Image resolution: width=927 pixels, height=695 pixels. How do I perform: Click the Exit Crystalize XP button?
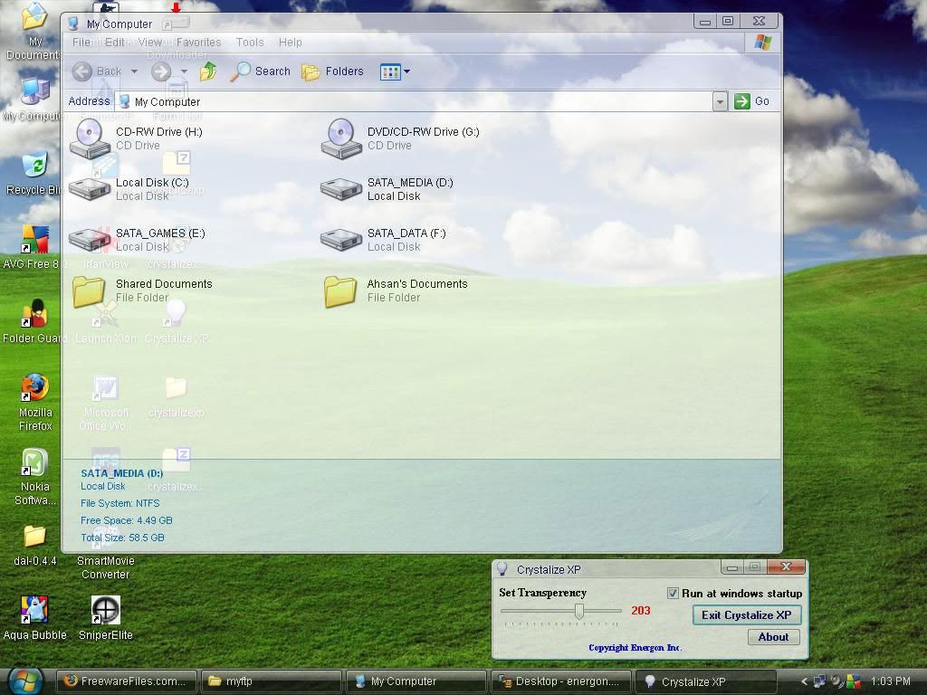coord(746,615)
